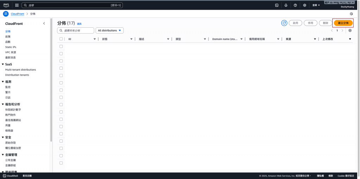The height and width of the screenshot is (179, 360).
Task: Open table preferences gear icon
Action: click(x=350, y=30)
